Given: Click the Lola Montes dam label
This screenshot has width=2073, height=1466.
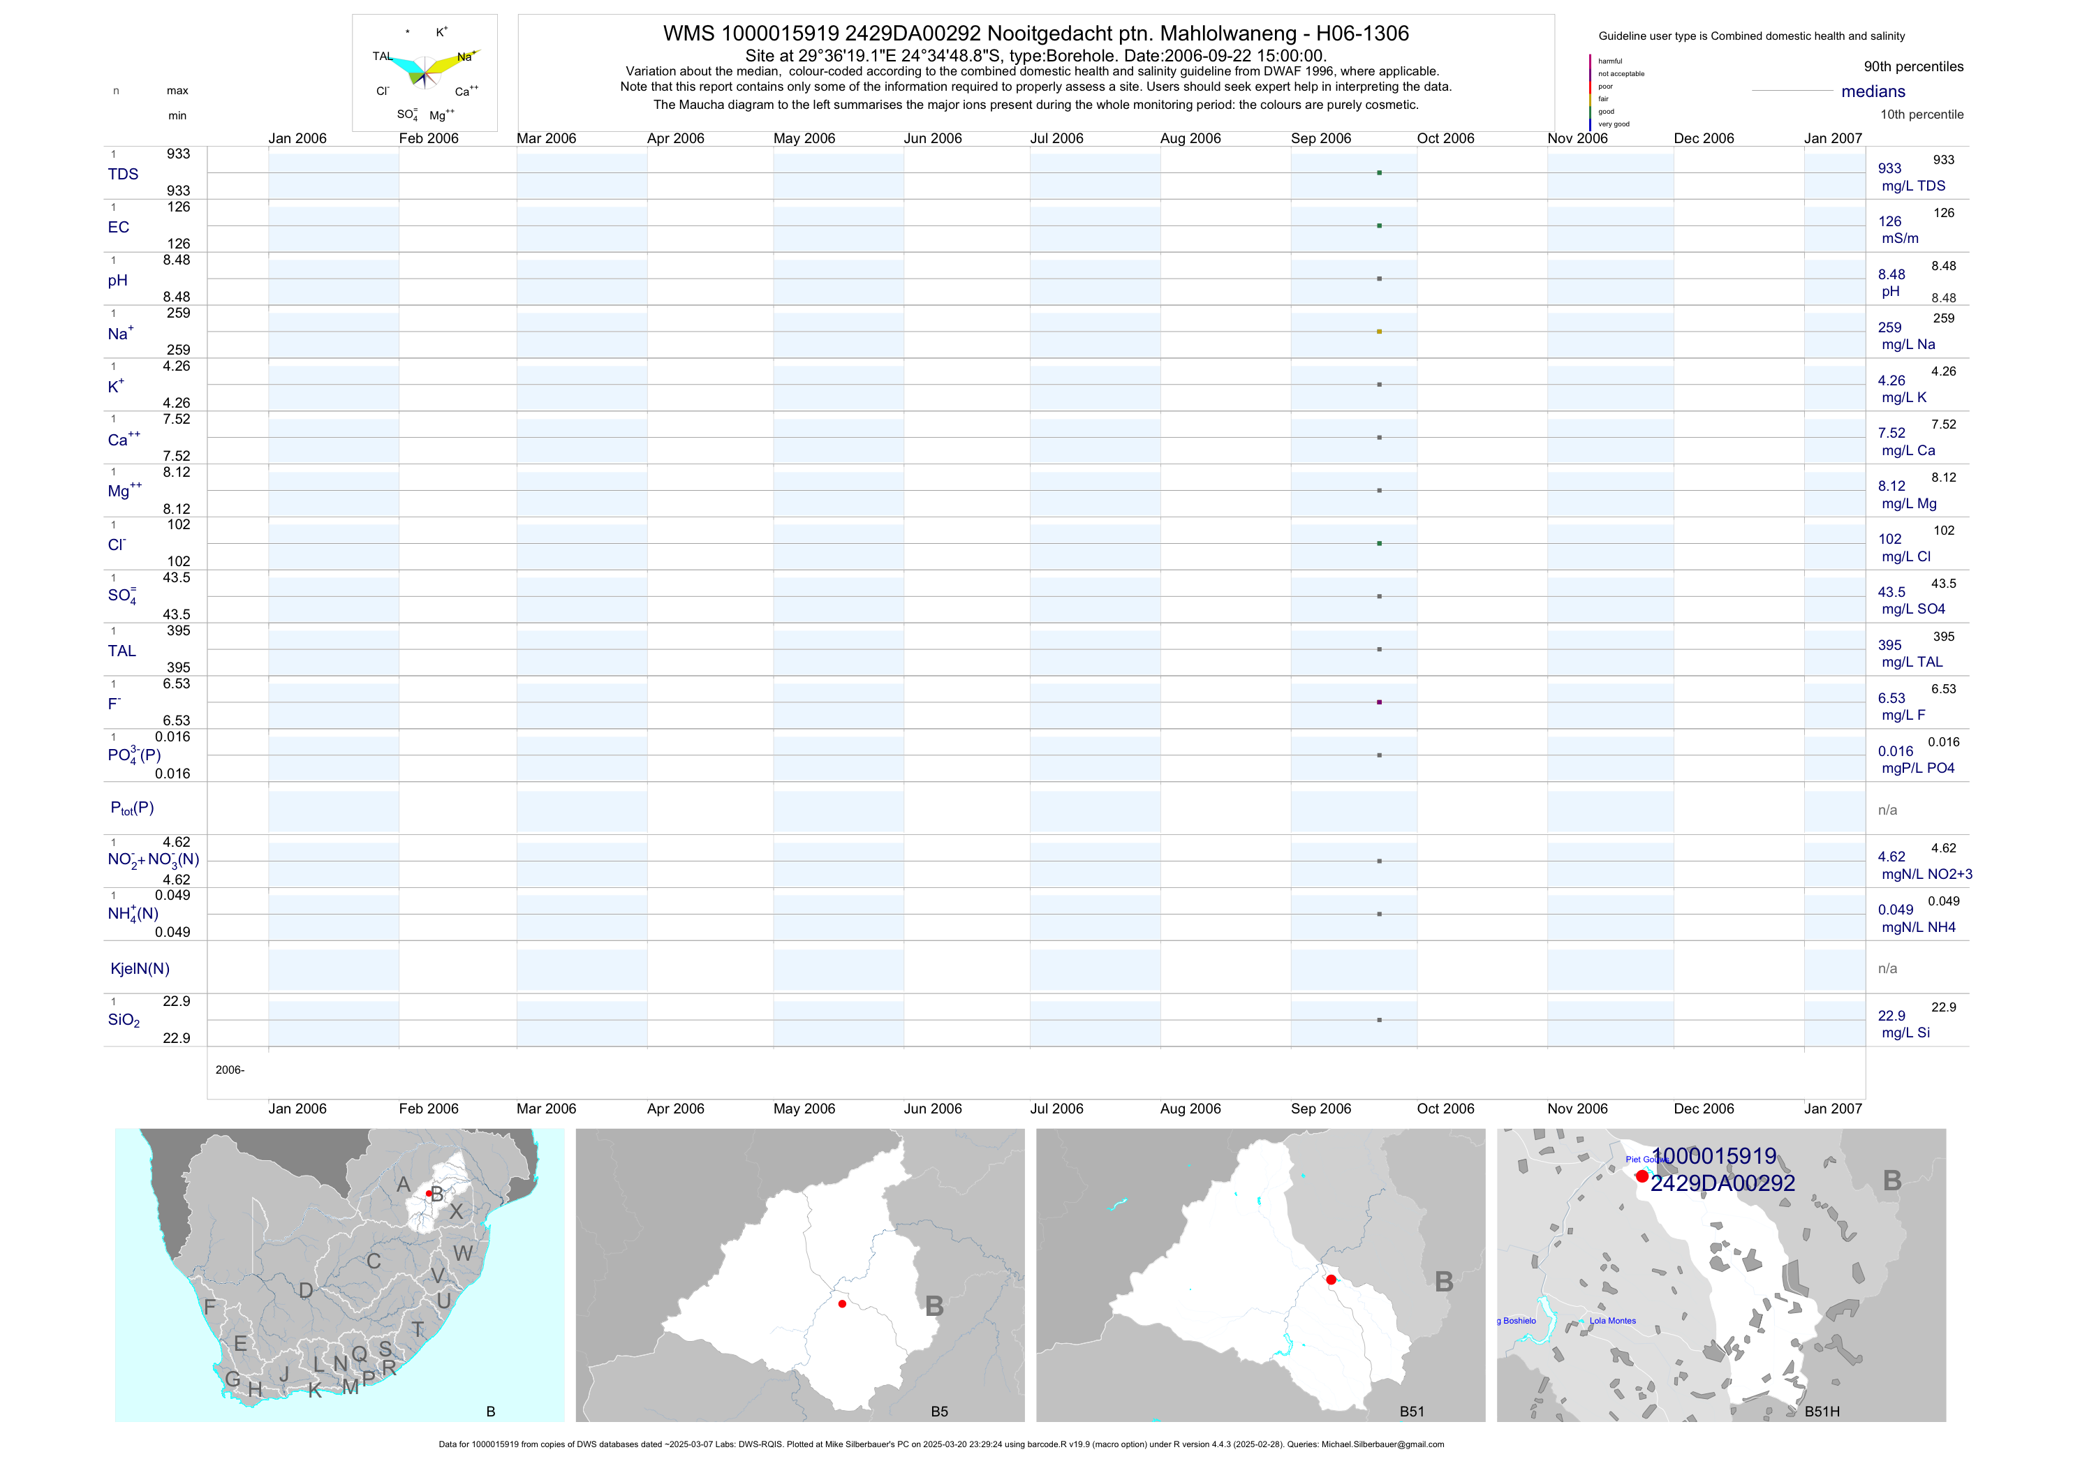Looking at the screenshot, I should pyautogui.click(x=1613, y=1321).
